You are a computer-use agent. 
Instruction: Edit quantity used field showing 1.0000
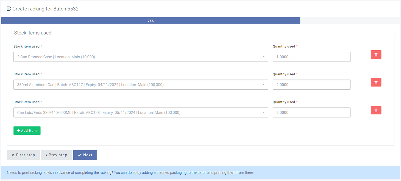(x=311, y=57)
